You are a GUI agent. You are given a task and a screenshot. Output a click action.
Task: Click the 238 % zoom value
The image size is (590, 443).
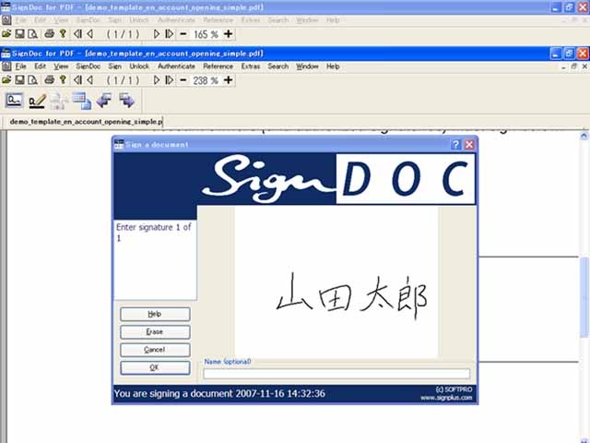pos(206,80)
